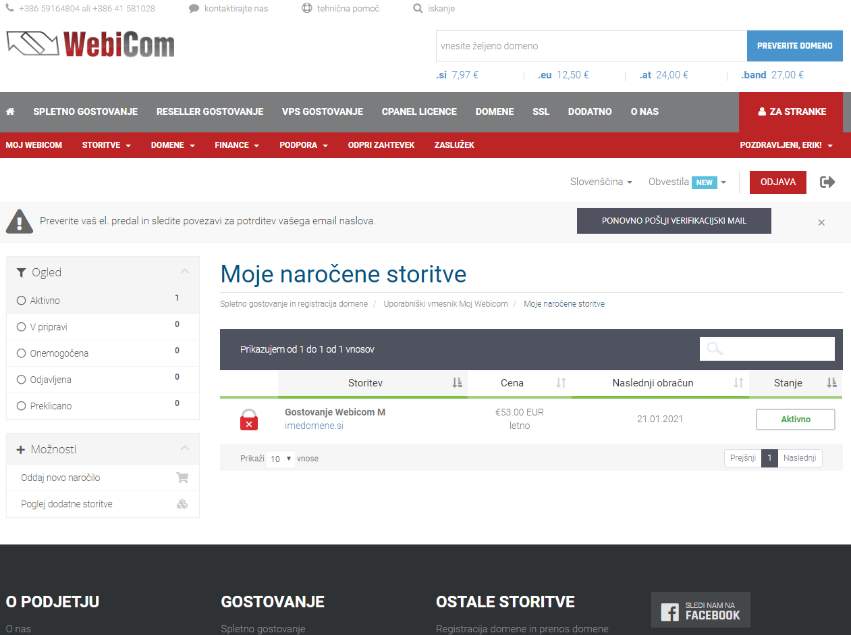
Task: Click the home icon in navigation bar
Action: (x=10, y=111)
